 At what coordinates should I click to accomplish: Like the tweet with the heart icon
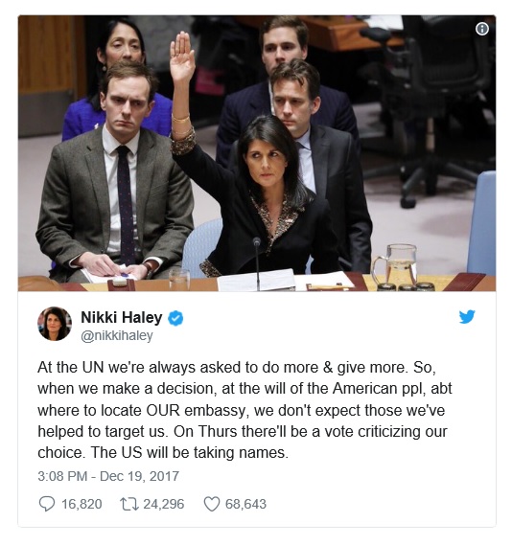[212, 504]
